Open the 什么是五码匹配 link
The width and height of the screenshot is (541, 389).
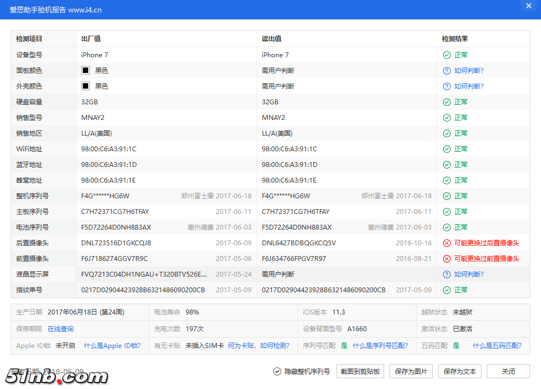(497, 346)
